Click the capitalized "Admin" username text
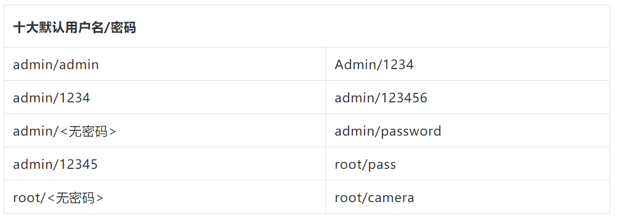Image resolution: width=617 pixels, height=220 pixels. (x=353, y=65)
